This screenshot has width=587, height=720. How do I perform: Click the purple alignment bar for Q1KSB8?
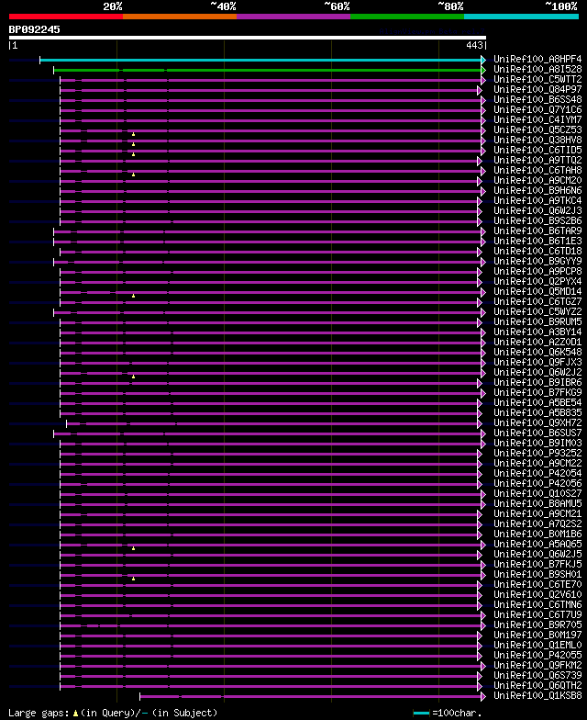[x=310, y=696]
